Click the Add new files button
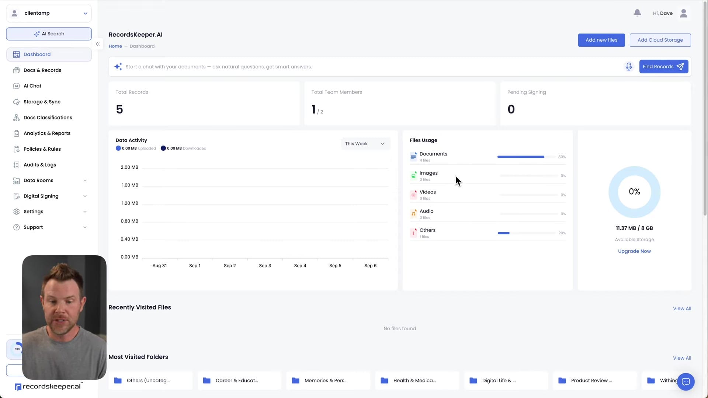This screenshot has width=708, height=398. [x=601, y=40]
